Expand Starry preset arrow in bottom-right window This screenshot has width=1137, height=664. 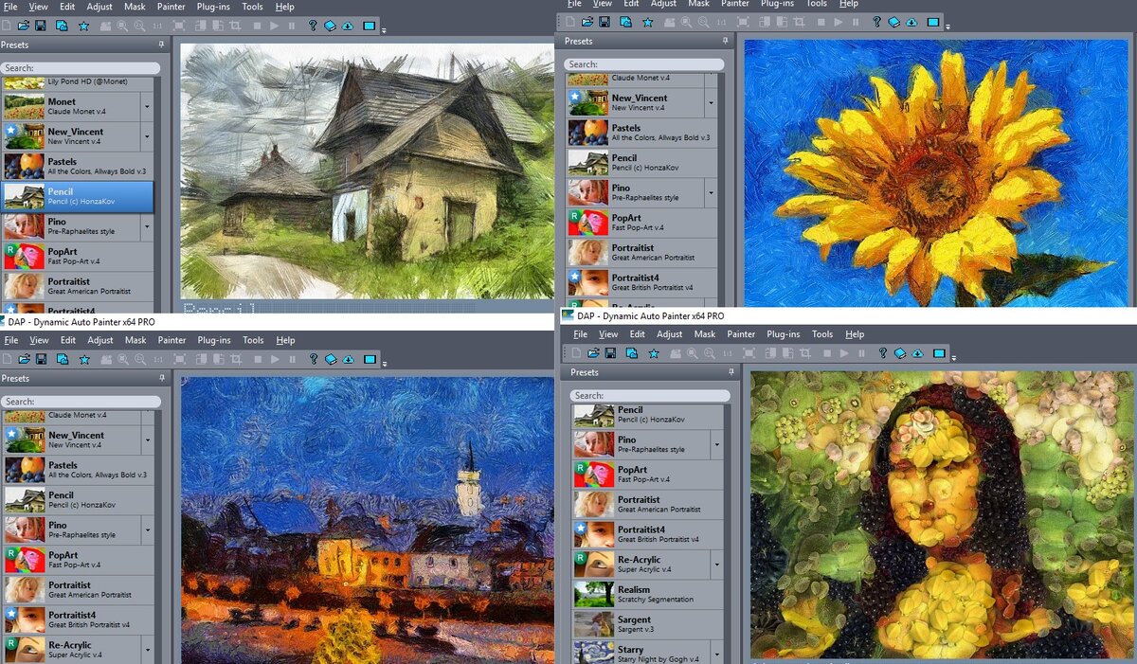(x=717, y=655)
